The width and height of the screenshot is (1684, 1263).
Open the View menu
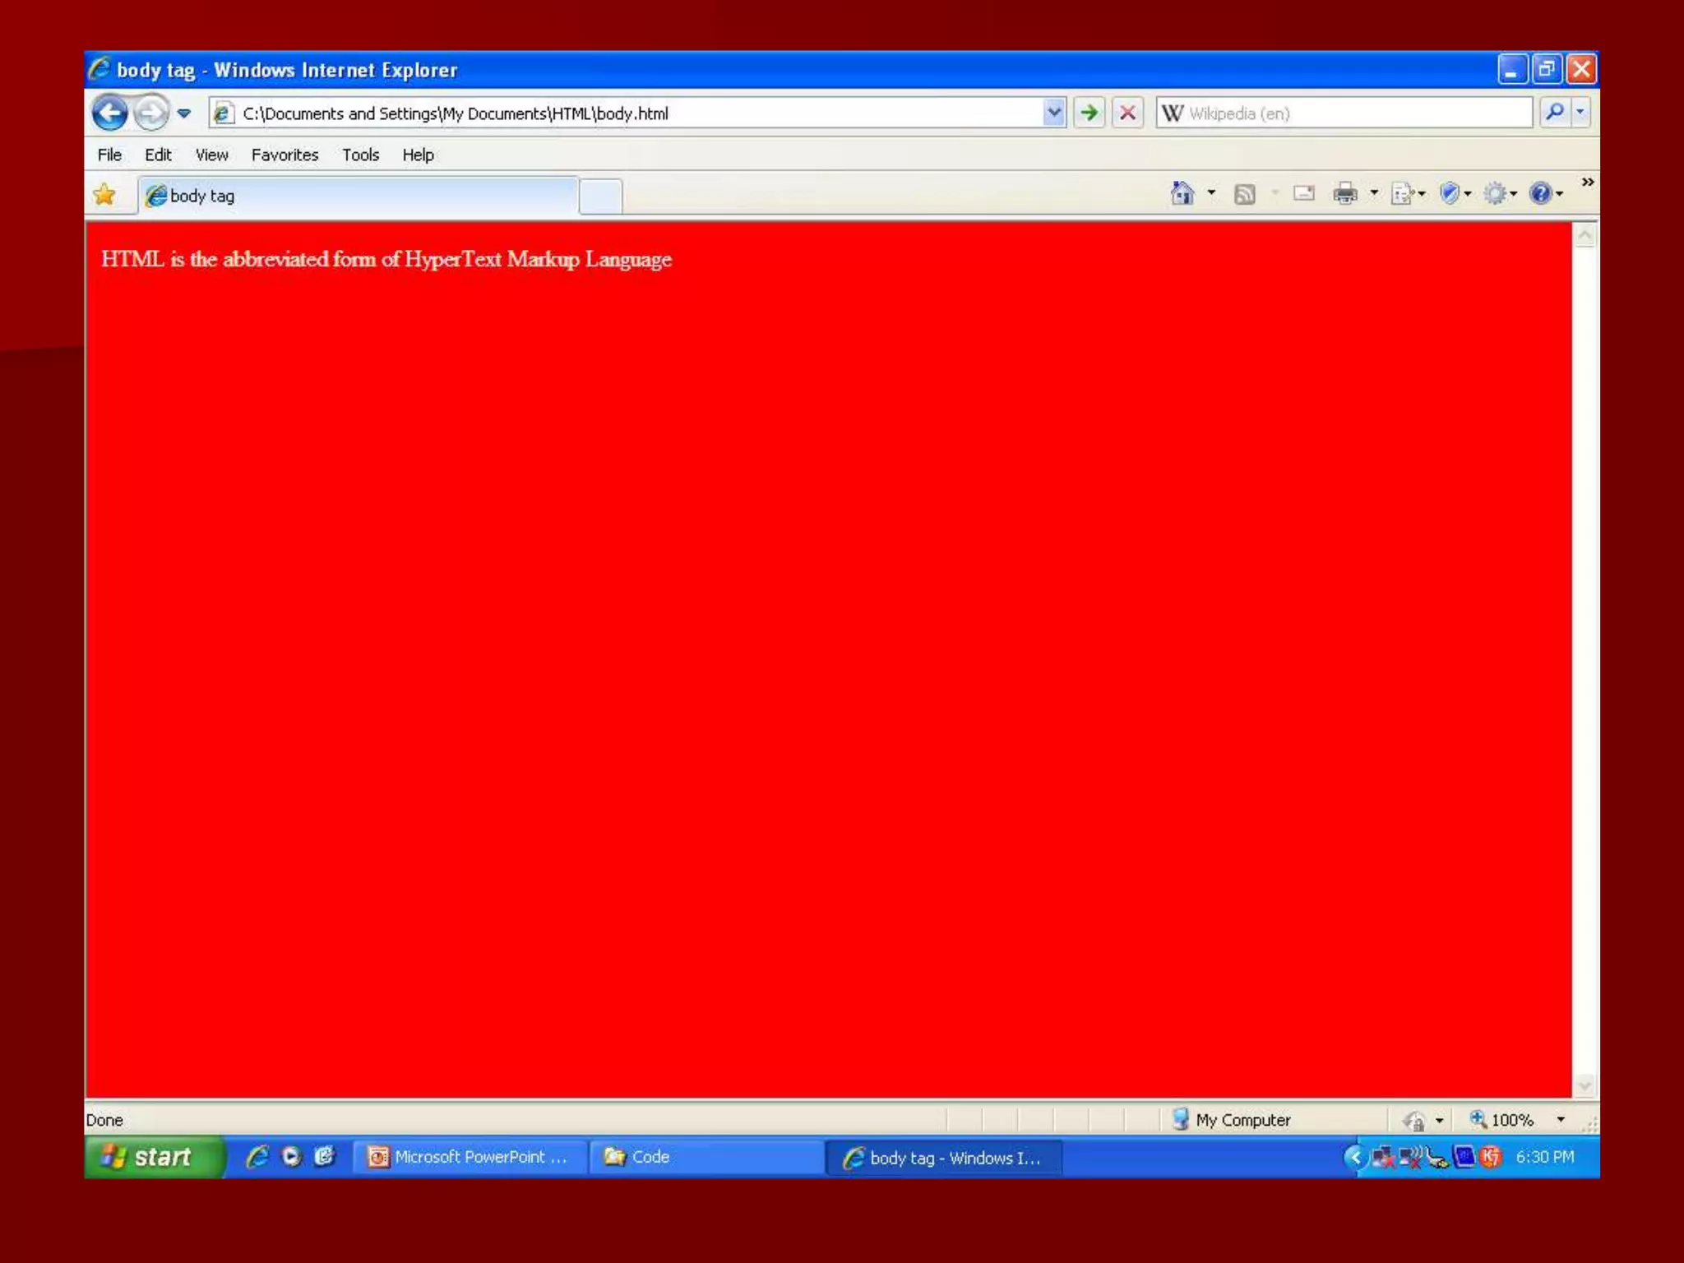click(x=211, y=155)
